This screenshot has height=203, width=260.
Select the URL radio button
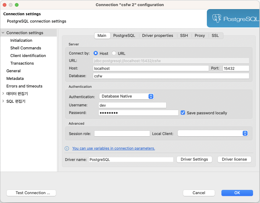tap(114, 53)
